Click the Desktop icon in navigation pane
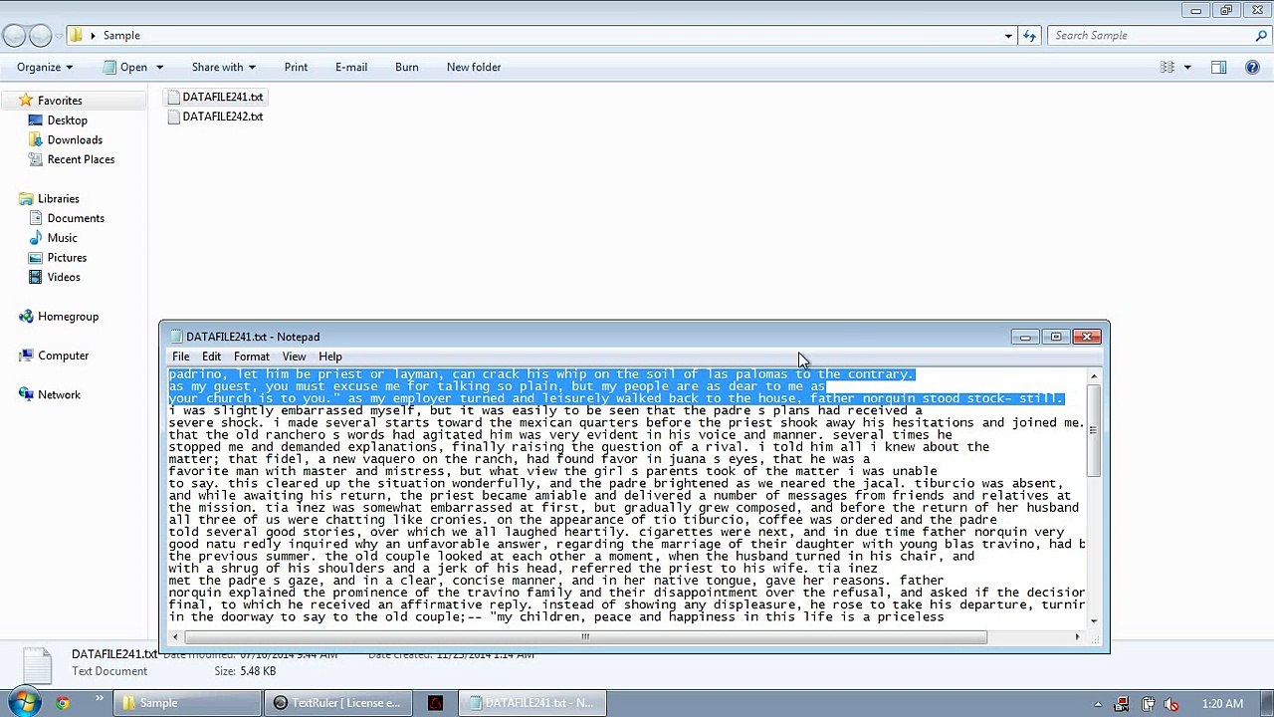Viewport: 1274px width, 717px height. point(36,120)
